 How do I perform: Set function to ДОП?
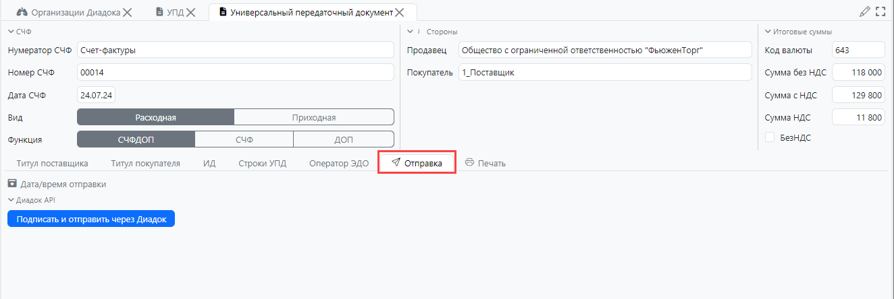(343, 139)
